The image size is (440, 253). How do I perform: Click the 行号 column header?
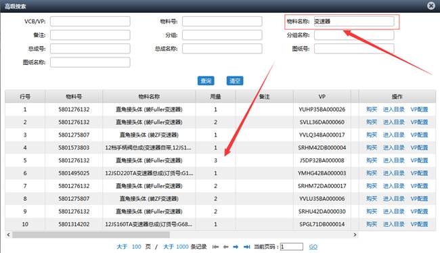(25, 97)
